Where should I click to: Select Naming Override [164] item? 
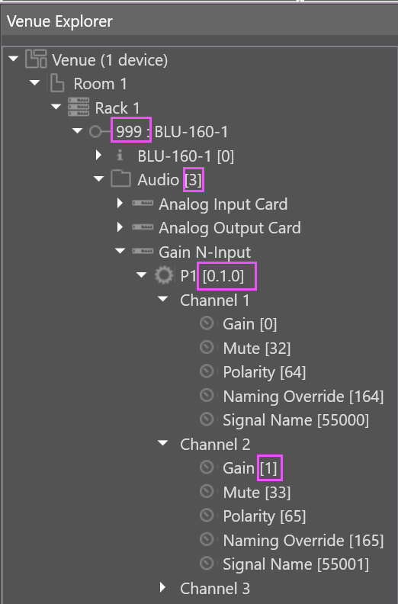point(303,396)
